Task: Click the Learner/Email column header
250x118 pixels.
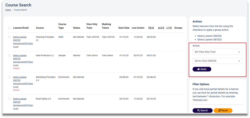Action: point(21,28)
